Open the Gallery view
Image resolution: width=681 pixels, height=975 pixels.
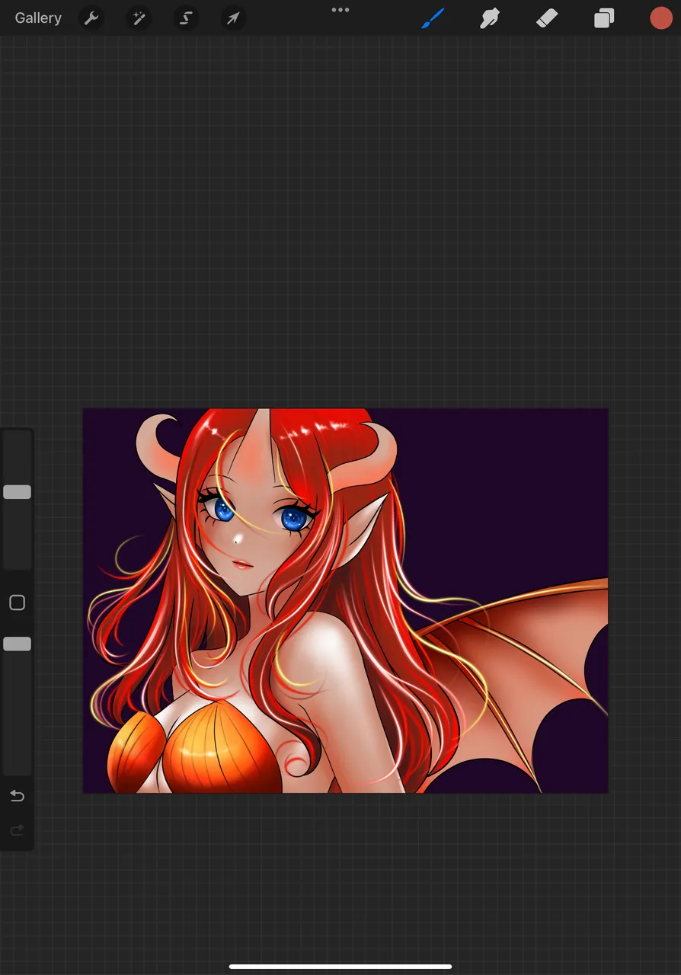point(38,18)
